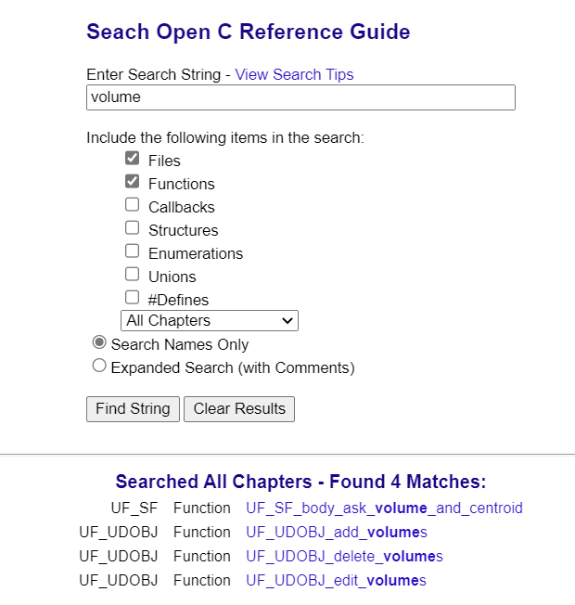Select Search Names Only radio button
575x605 pixels.
(99, 342)
